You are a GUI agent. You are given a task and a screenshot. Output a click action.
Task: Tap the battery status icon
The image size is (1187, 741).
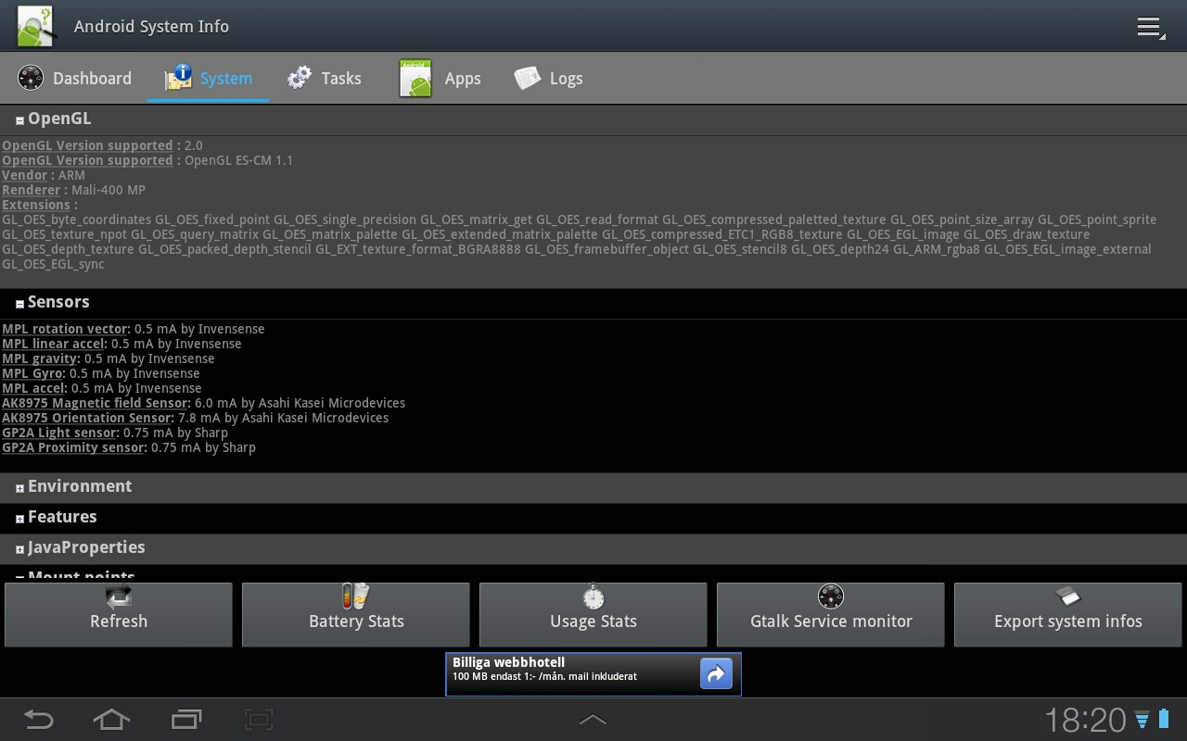pos(1163,719)
